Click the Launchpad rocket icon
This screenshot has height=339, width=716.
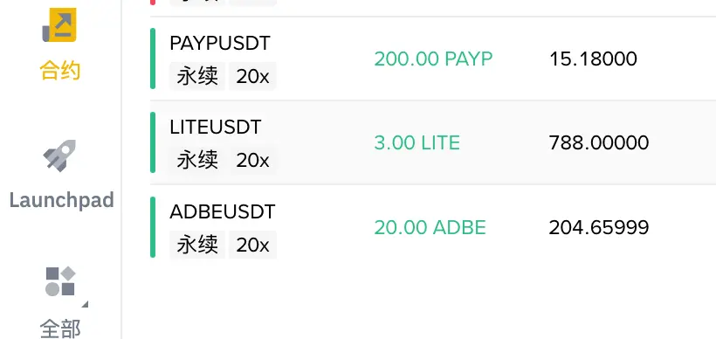pos(59,156)
